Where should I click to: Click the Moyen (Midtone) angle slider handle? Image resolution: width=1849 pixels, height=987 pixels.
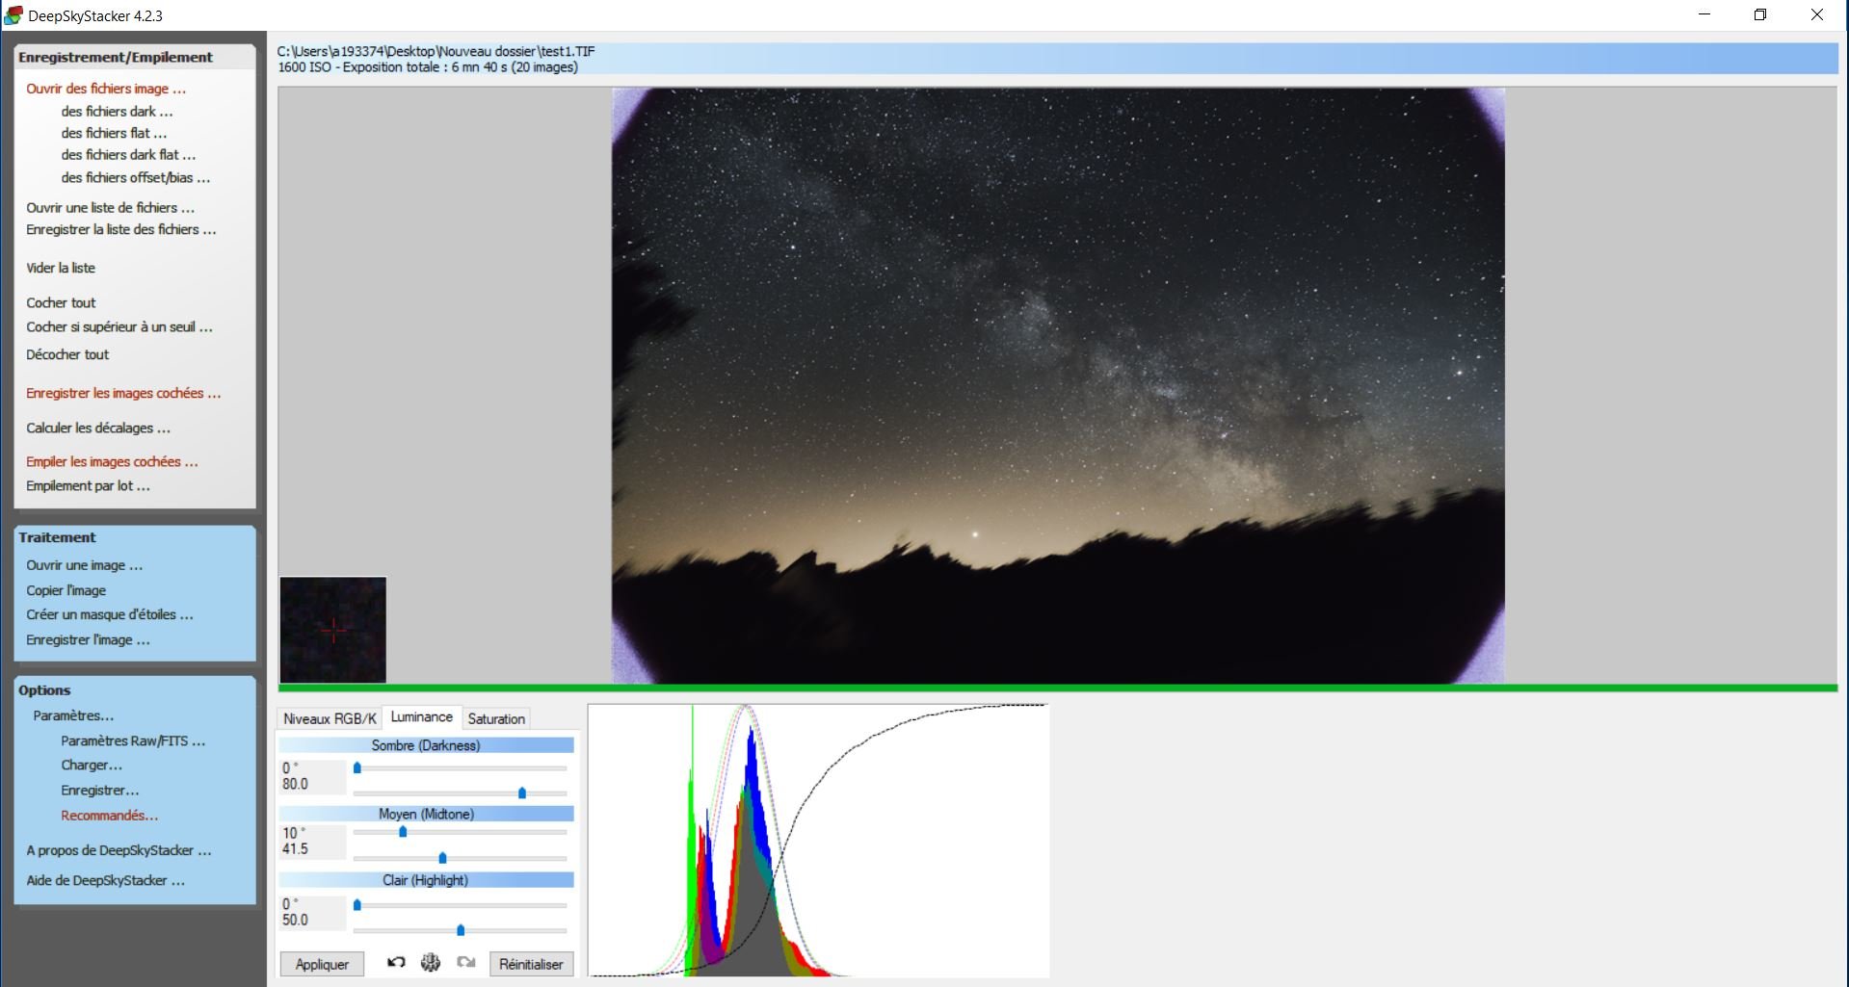point(403,831)
